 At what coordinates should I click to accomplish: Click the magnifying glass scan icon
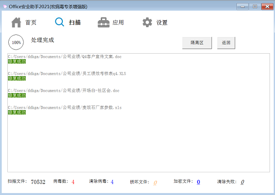point(60,22)
